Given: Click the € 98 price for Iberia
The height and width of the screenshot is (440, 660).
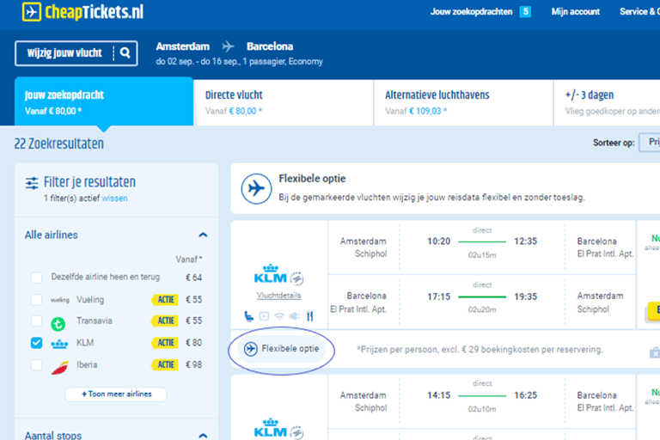Looking at the screenshot, I should coord(193,364).
